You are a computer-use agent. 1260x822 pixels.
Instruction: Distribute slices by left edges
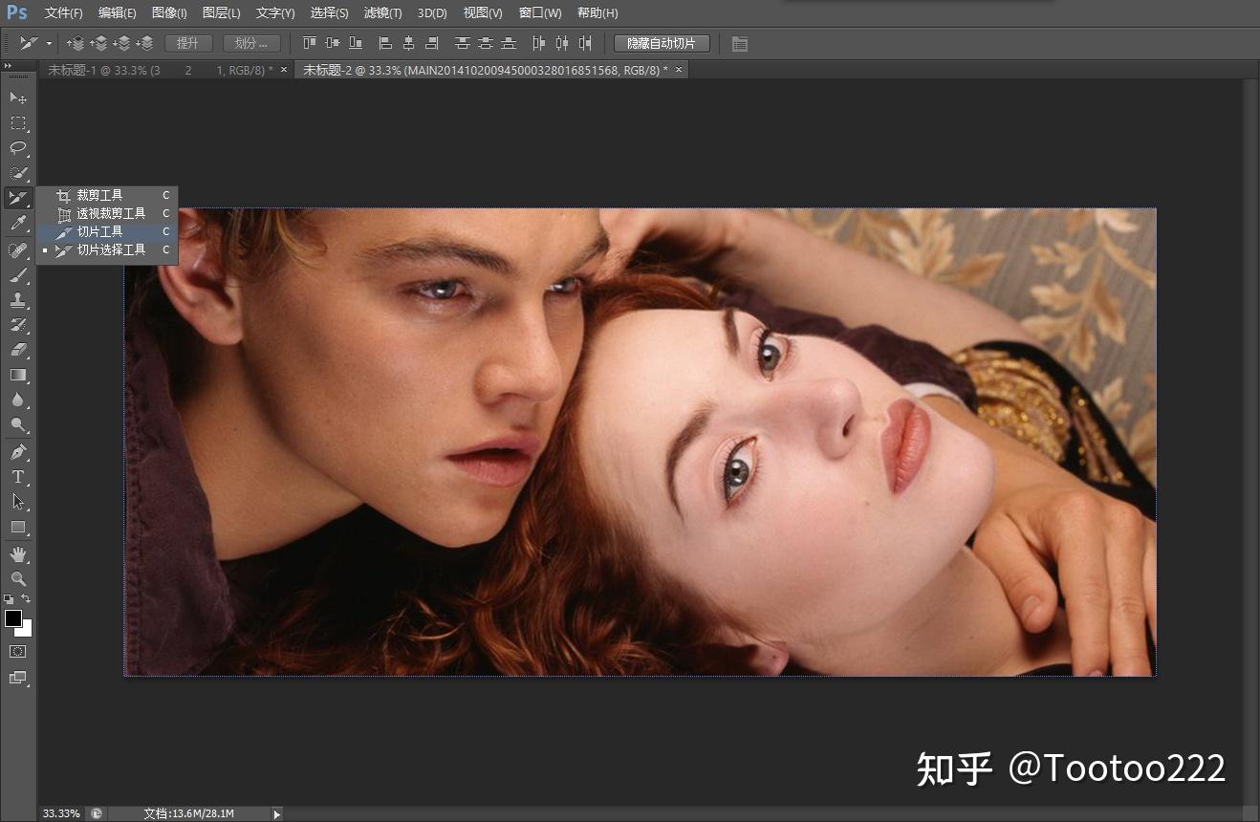pos(539,43)
